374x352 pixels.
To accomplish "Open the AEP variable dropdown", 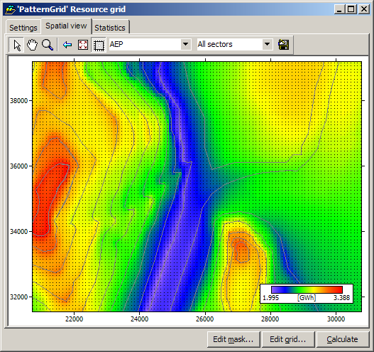I will click(185, 44).
